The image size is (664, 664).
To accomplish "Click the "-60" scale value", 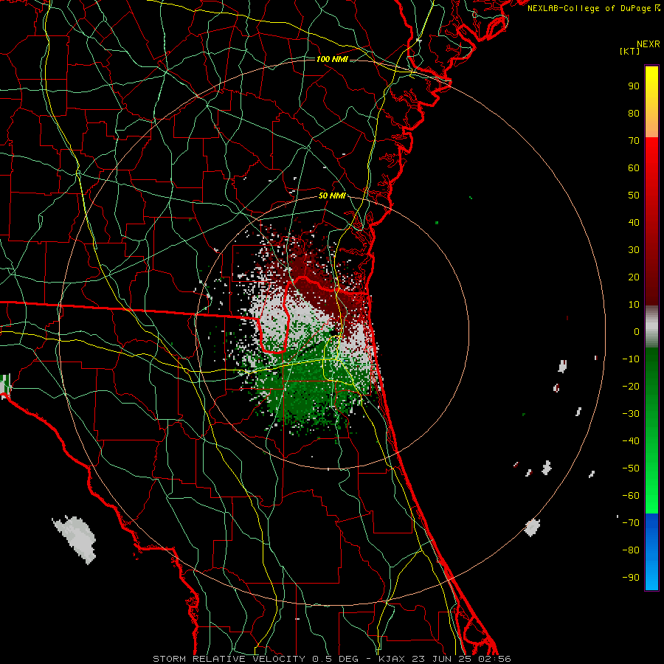I will (x=631, y=496).
